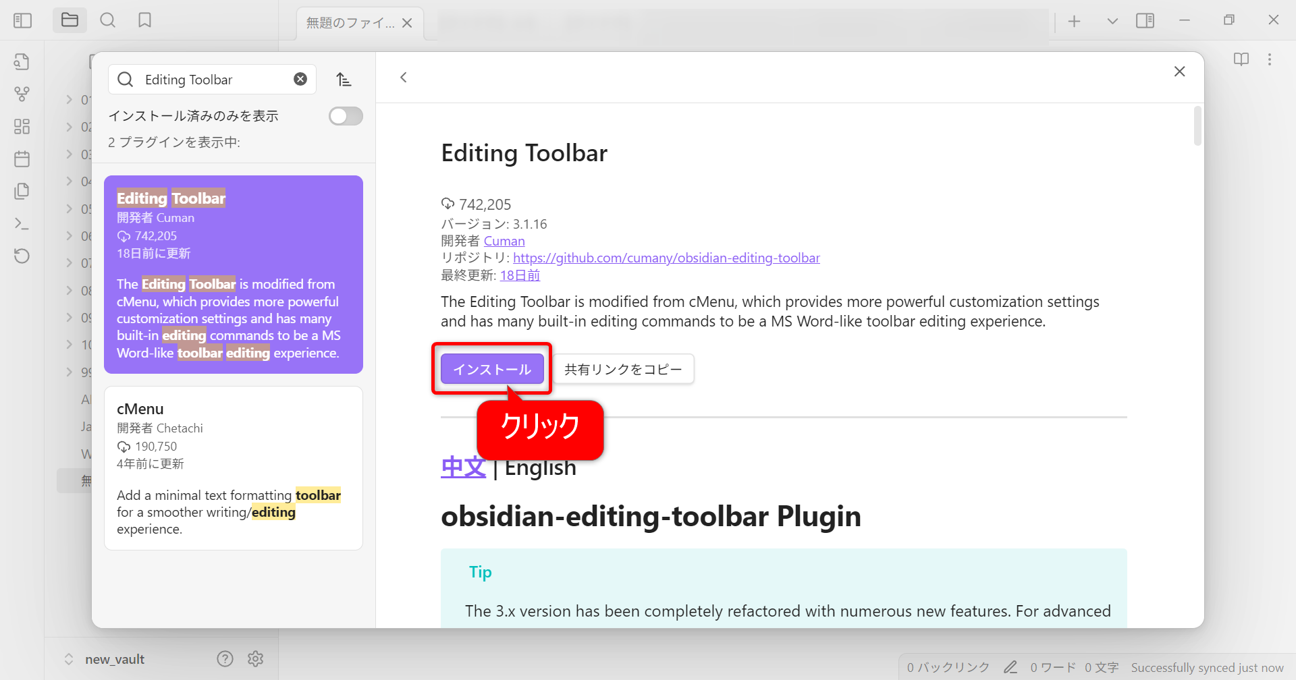Open canvas grid icon in left ribbon
1296x680 pixels.
point(22,126)
